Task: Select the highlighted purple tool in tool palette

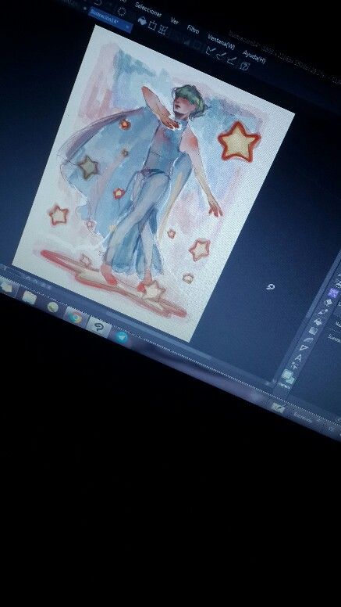Action: pyautogui.click(x=334, y=293)
